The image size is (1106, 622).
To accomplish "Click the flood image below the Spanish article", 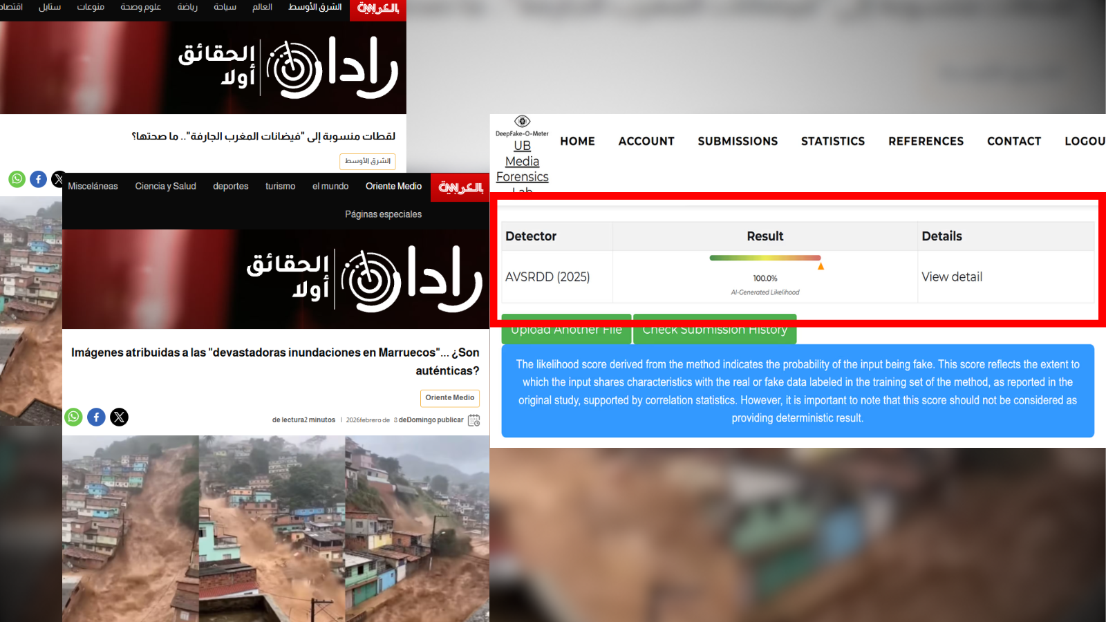I will coord(275,528).
